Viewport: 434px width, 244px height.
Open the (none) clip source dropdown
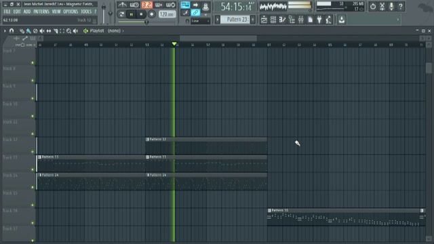tap(115, 31)
